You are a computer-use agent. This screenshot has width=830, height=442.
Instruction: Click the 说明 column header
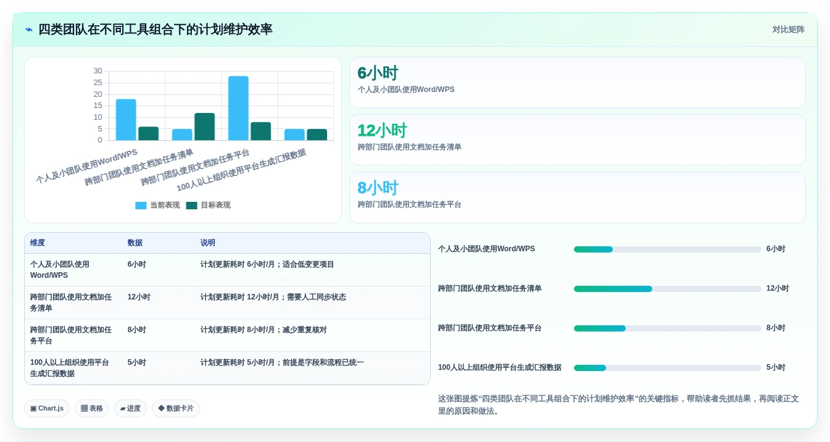[208, 243]
